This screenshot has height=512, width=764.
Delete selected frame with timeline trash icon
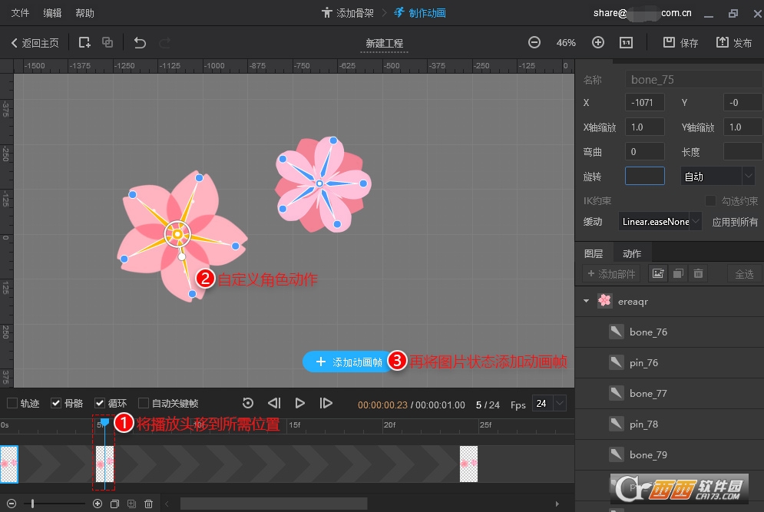coord(149,504)
